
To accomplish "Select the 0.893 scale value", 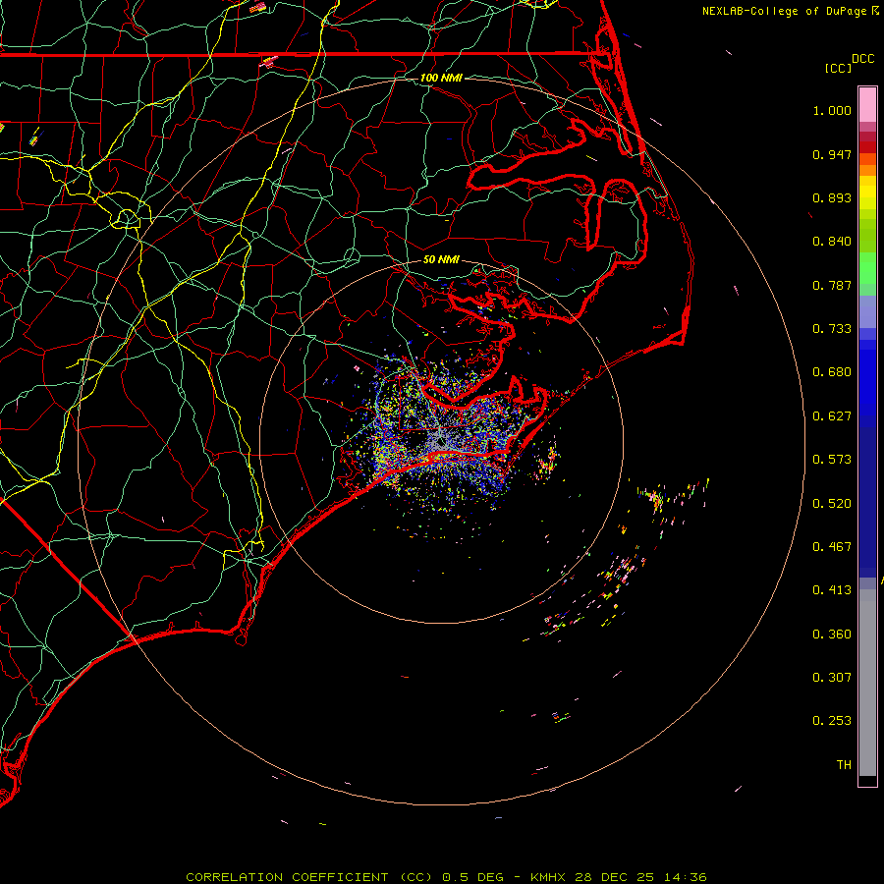I will (x=832, y=197).
